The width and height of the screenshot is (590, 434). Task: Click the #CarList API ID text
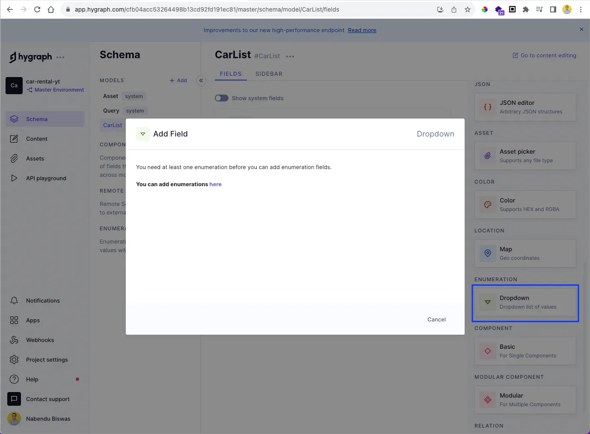point(267,56)
